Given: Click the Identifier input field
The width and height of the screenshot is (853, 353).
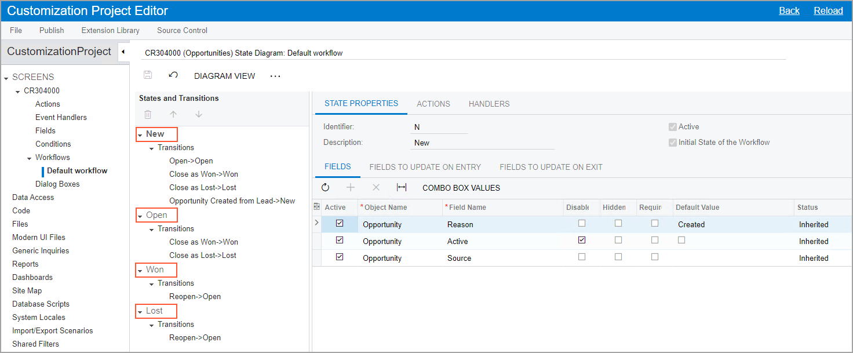Looking at the screenshot, I should [439, 127].
